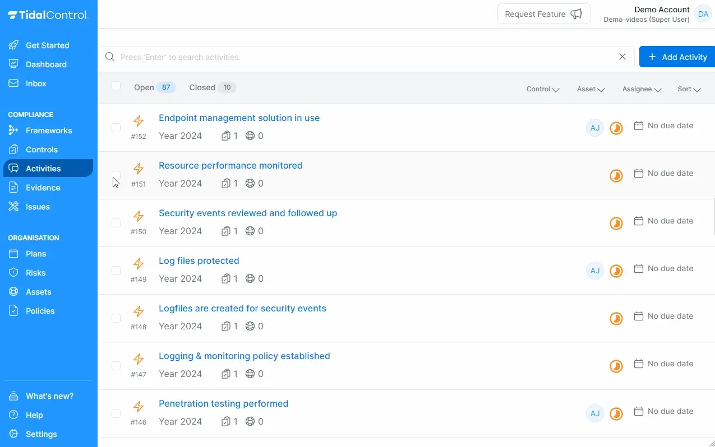The width and height of the screenshot is (715, 447).
Task: Check the Resource performance monitored checkbox
Action: pos(116,175)
